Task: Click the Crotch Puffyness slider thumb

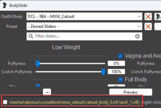Action: (103, 72)
